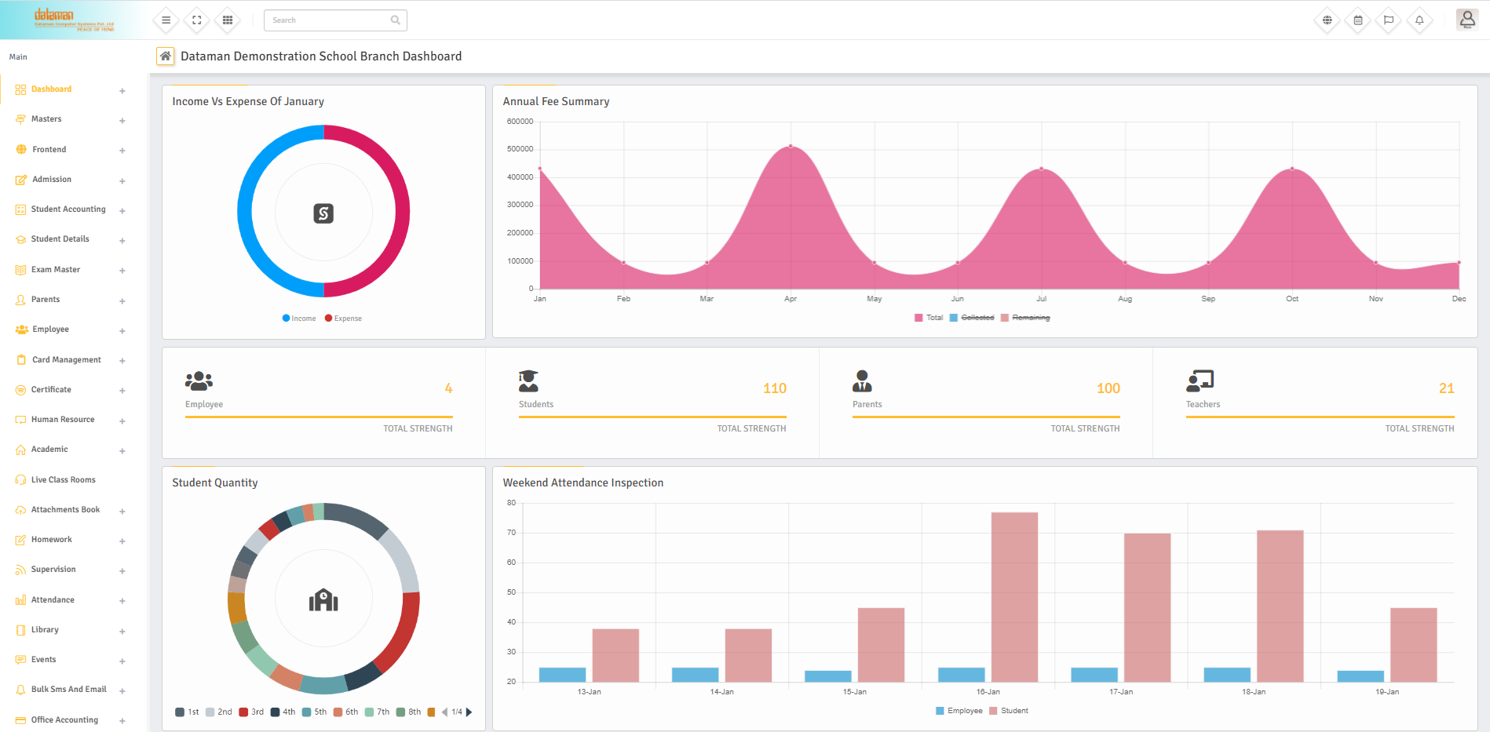Click the user profile avatar
This screenshot has width=1490, height=732.
[x=1466, y=19]
